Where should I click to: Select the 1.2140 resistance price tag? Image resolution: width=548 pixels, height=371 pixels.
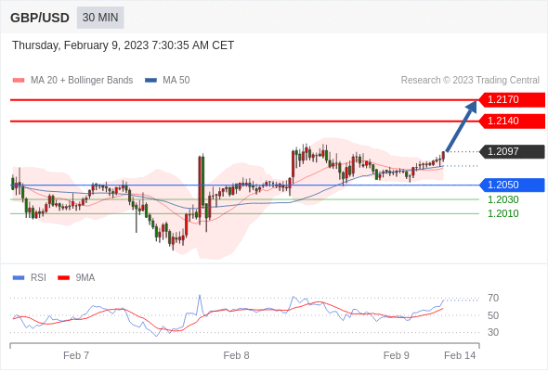tap(512, 122)
